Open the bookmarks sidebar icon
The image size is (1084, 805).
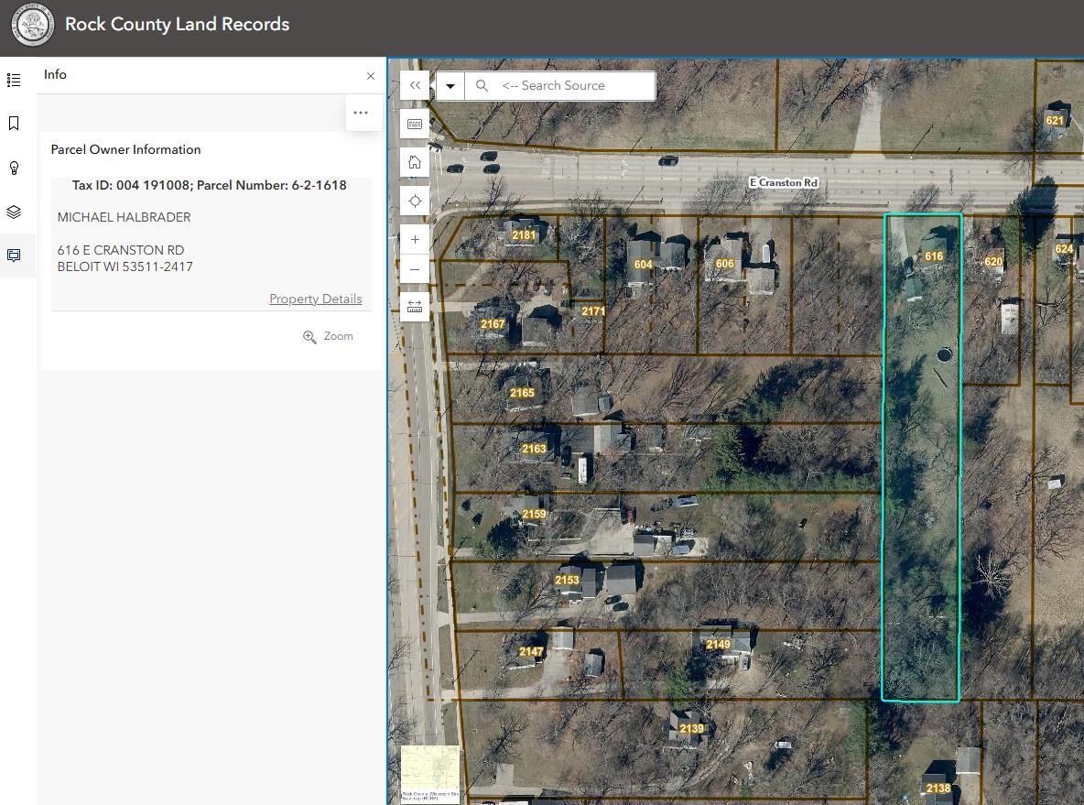point(14,123)
